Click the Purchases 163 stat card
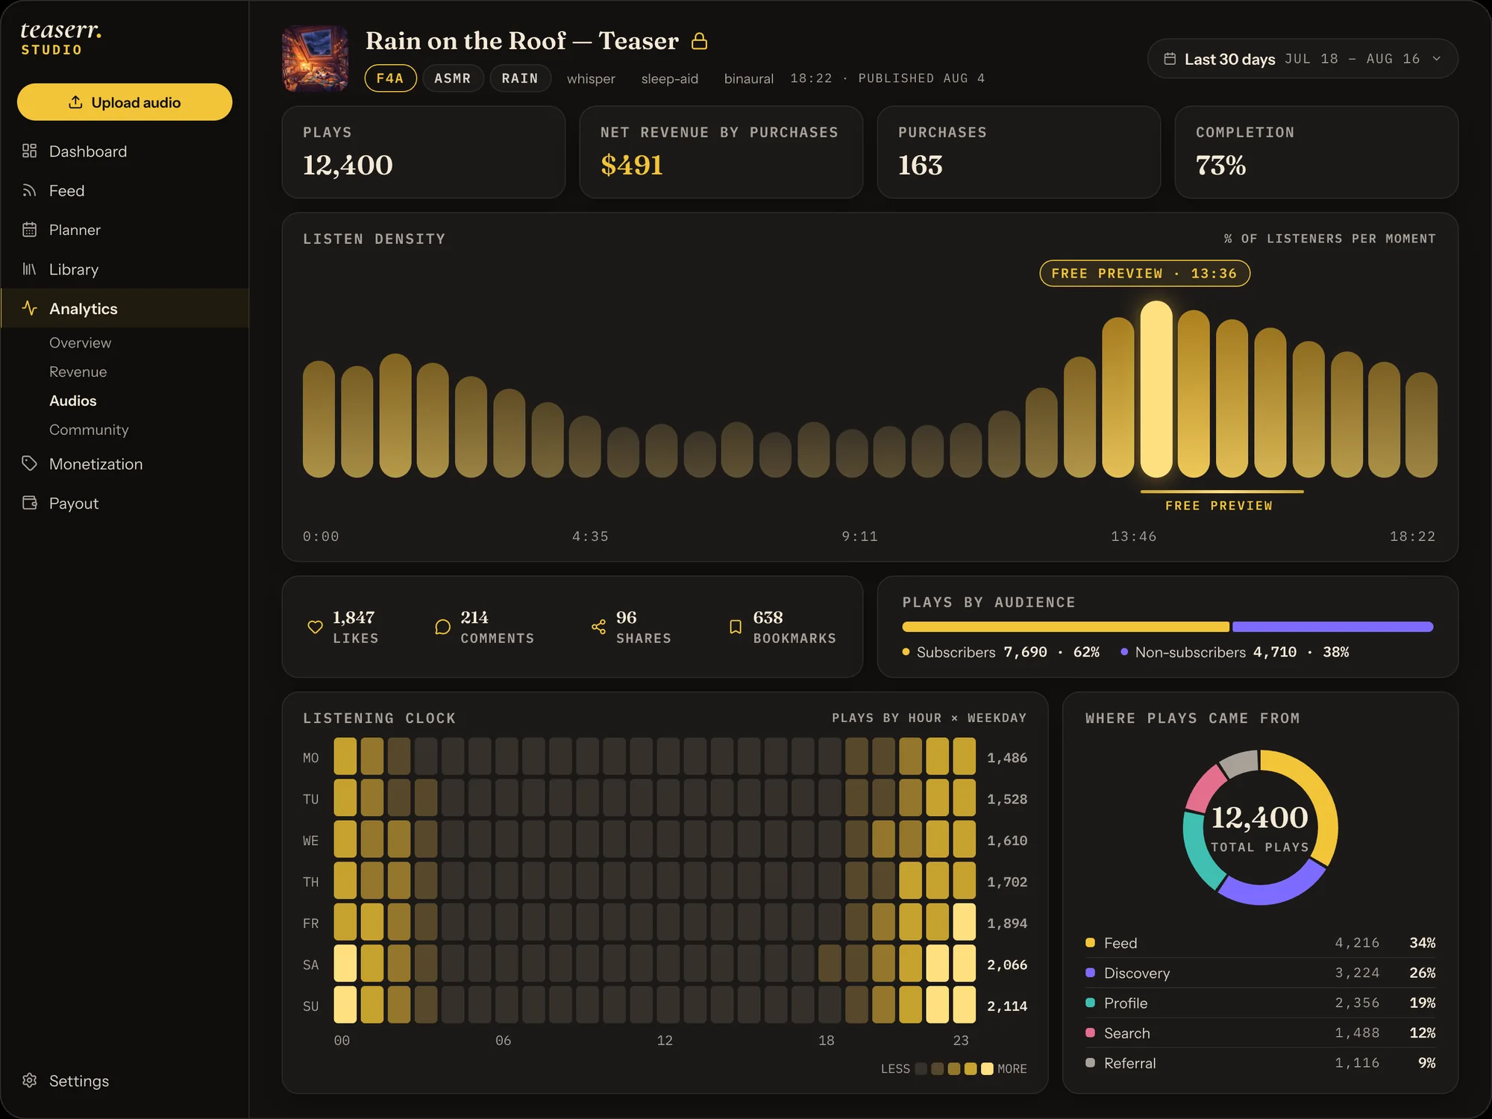Image resolution: width=1492 pixels, height=1119 pixels. click(x=1018, y=152)
